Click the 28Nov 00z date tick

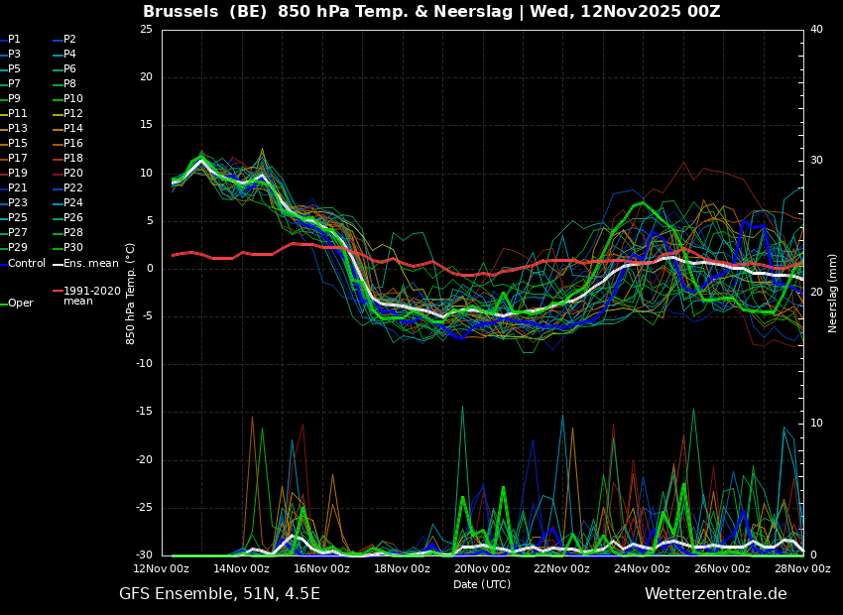coord(801,568)
